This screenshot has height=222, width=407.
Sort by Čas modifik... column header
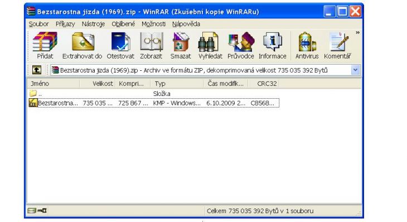pos(226,84)
